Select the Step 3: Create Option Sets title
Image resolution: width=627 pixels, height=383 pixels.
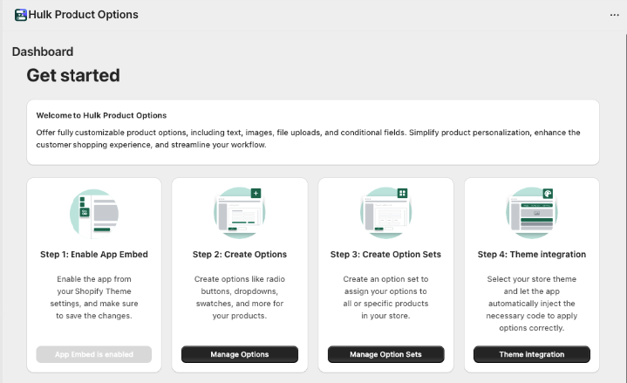click(x=385, y=255)
